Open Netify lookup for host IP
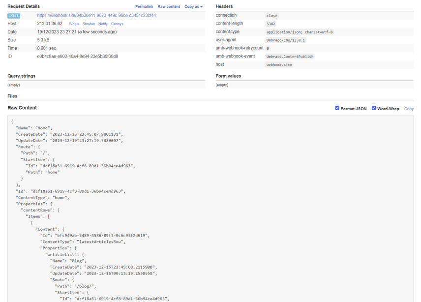 tap(103, 24)
